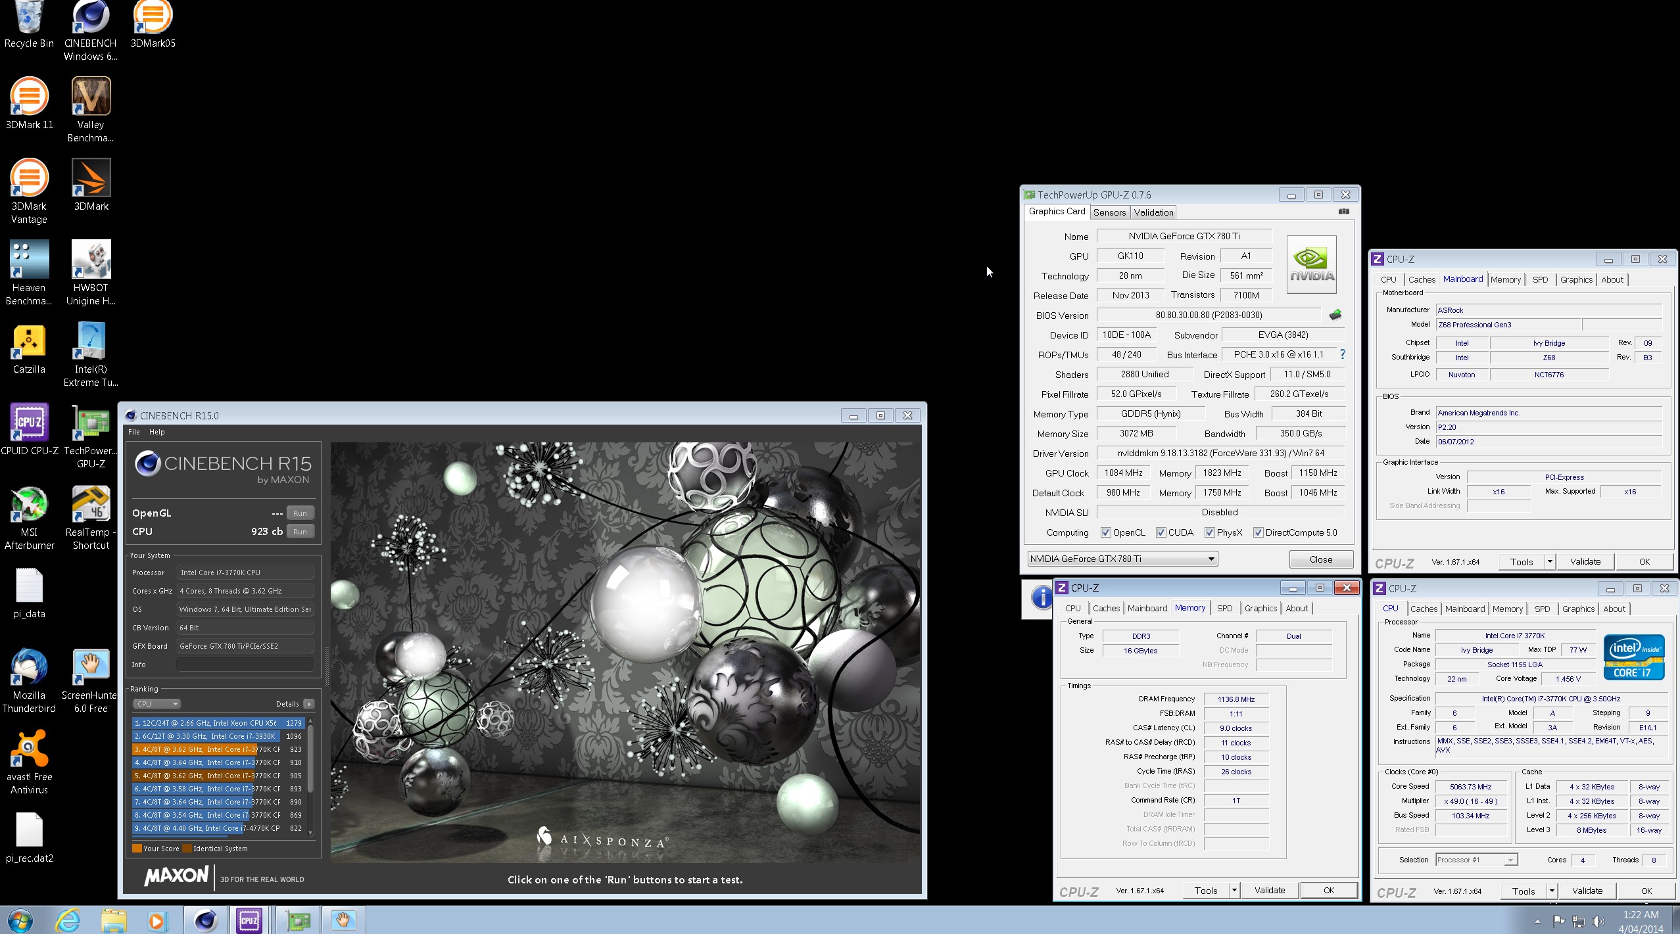
Task: Open the CPUID CPU-Z desktop shortcut
Action: click(x=29, y=430)
